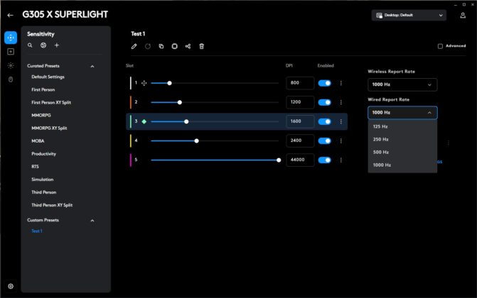Click the 800 DPI input field

tap(300, 83)
